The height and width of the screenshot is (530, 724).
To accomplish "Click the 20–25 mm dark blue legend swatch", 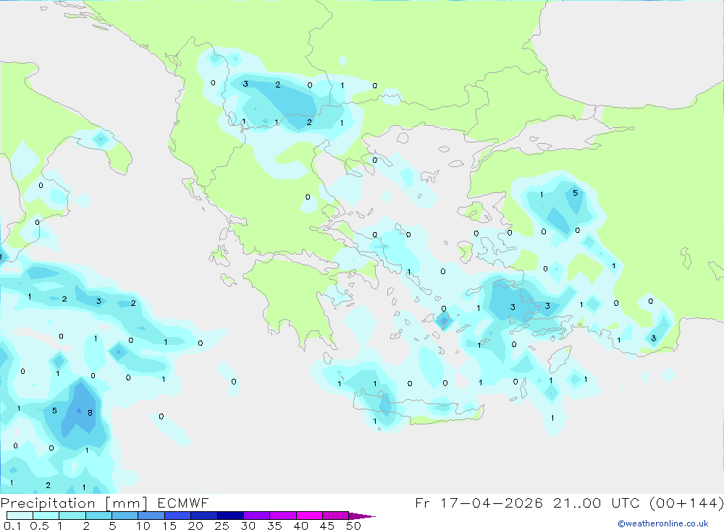I will [203, 516].
